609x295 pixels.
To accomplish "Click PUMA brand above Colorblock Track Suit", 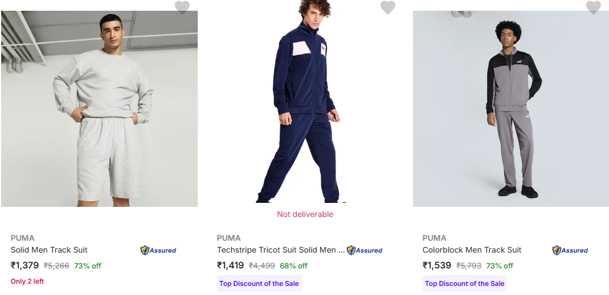I will pos(435,238).
